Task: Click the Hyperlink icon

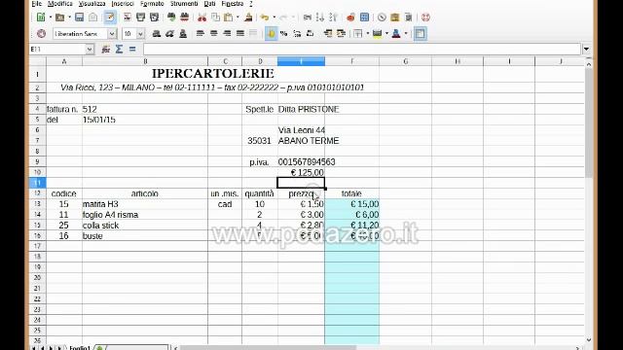Action: (x=308, y=17)
